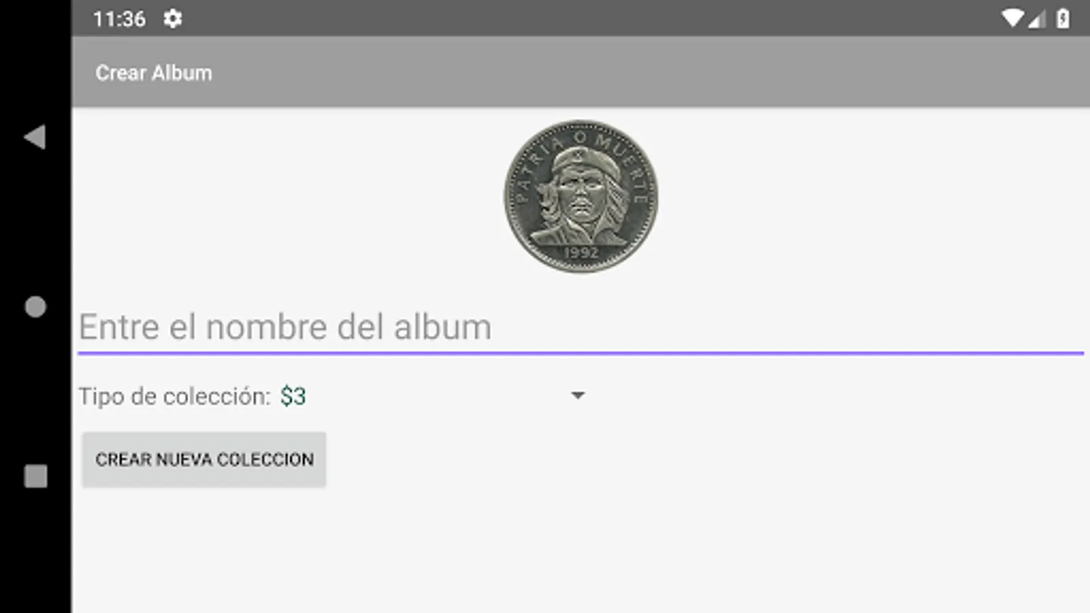Image resolution: width=1090 pixels, height=613 pixels.
Task: Click blank area below create button
Action: pos(579,552)
